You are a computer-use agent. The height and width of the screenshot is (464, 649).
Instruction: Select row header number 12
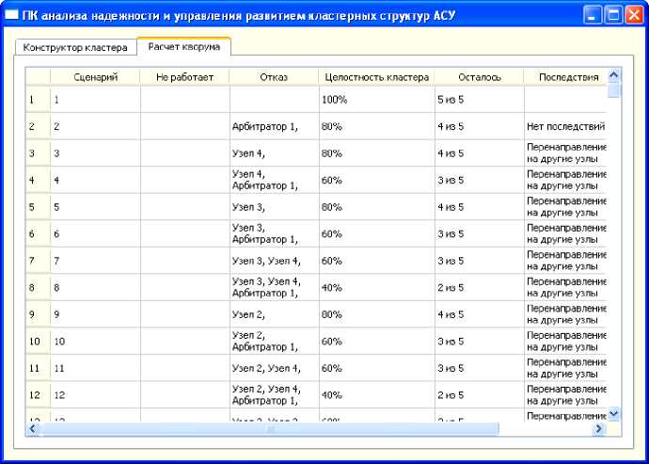(x=38, y=394)
